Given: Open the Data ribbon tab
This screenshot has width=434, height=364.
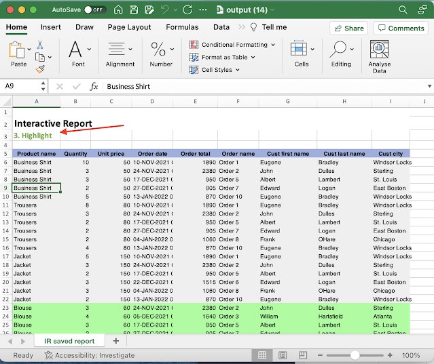Looking at the screenshot, I should click(221, 27).
